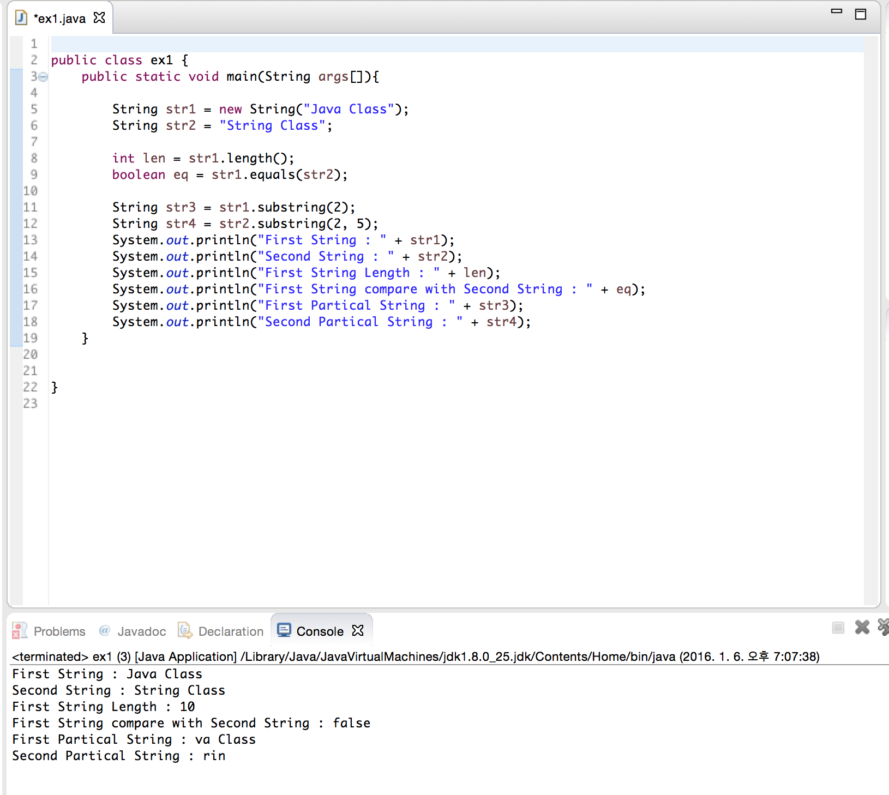Click the 'public class ex1' declaration
The image size is (889, 795).
click(112, 61)
